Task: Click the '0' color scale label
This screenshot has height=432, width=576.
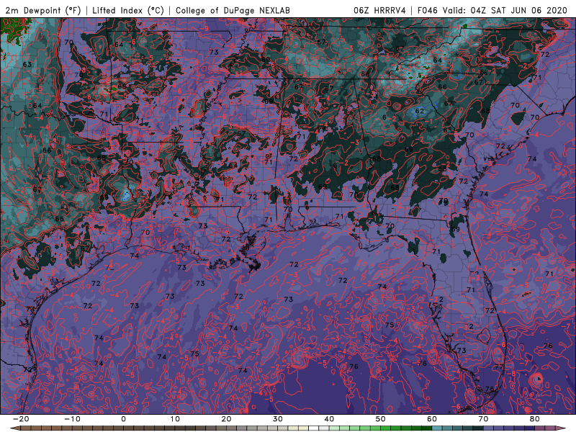Action: [123, 419]
